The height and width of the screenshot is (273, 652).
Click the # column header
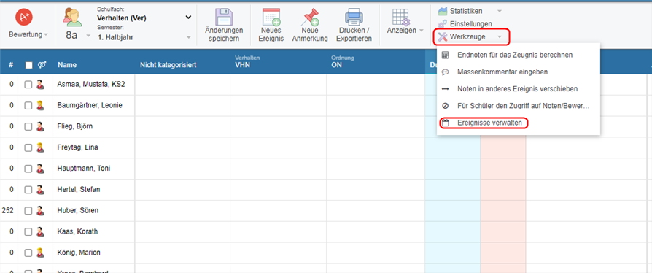tap(11, 65)
